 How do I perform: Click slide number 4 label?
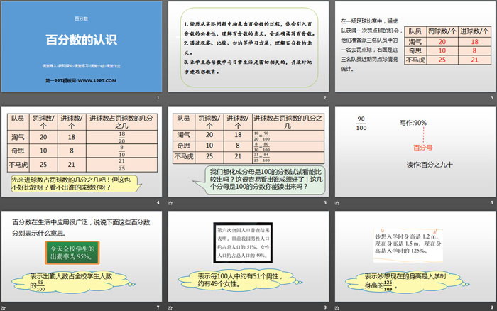click(158, 202)
